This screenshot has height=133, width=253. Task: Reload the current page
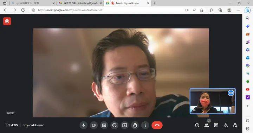tap(23, 10)
